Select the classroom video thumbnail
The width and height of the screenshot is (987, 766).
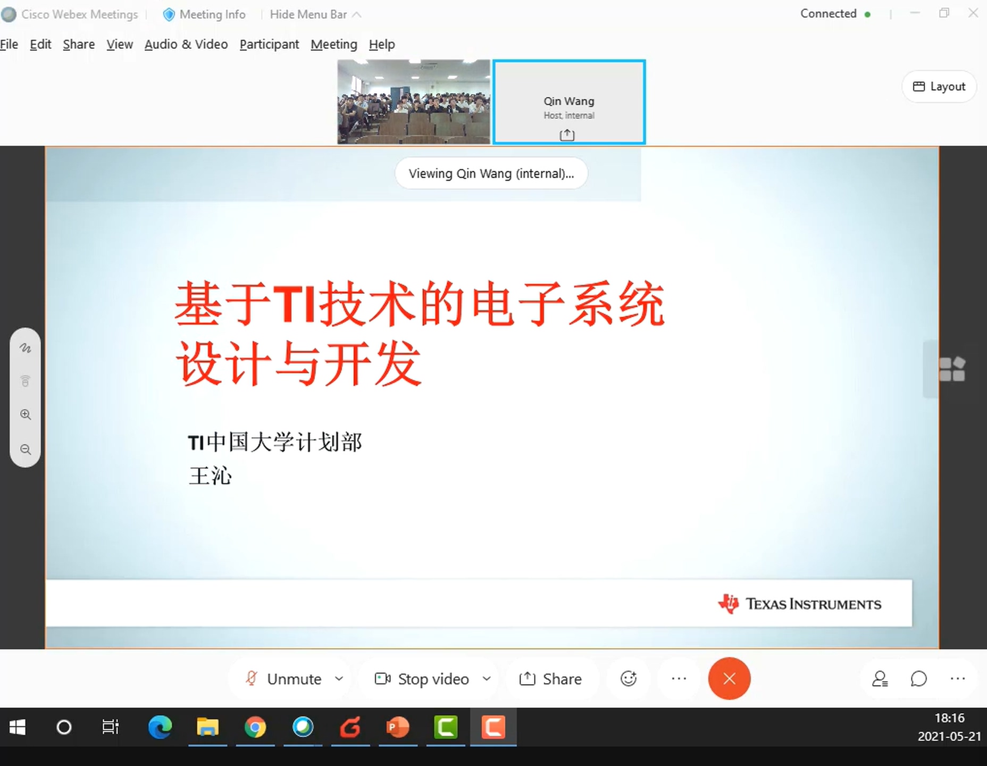413,102
